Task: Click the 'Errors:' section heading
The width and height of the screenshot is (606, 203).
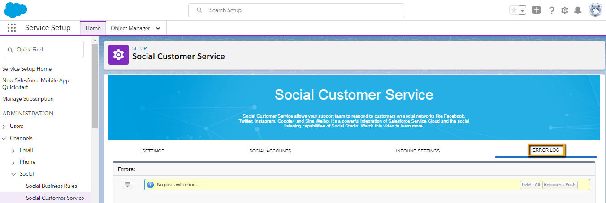Action: click(126, 169)
